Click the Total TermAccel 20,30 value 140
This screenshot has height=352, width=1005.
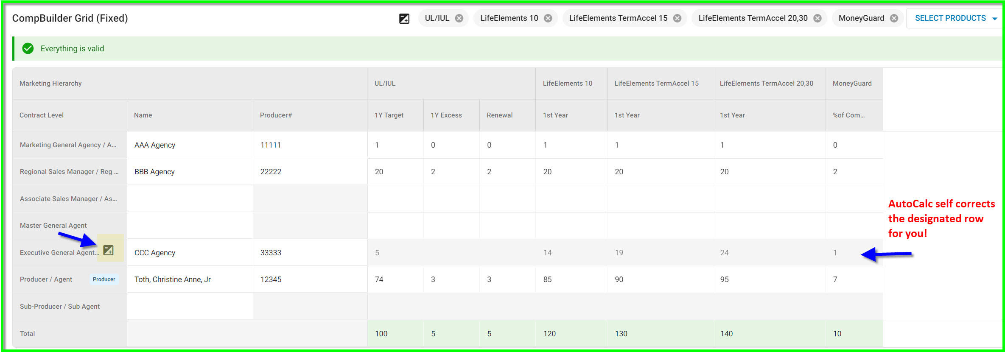pos(726,334)
